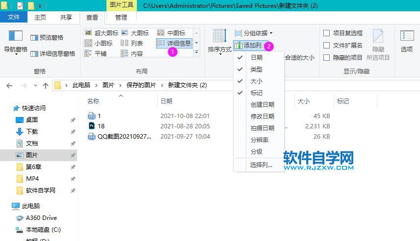Enable the 项目复选框 checkbox
The image size is (420, 241).
point(327,33)
